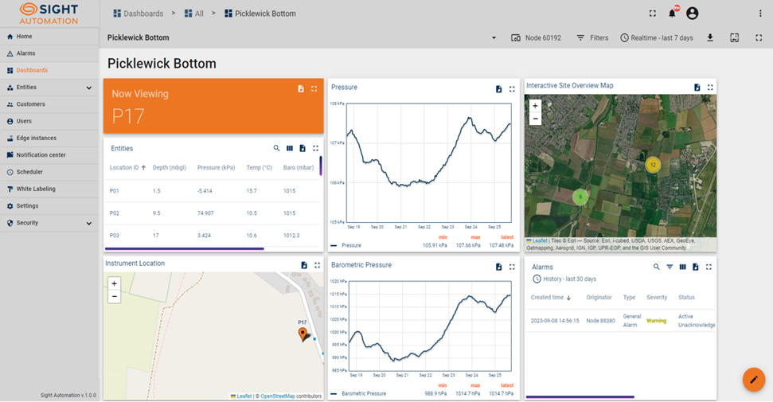The width and height of the screenshot is (773, 402).
Task: Maximize Barometric Pressure chart
Action: 512,267
